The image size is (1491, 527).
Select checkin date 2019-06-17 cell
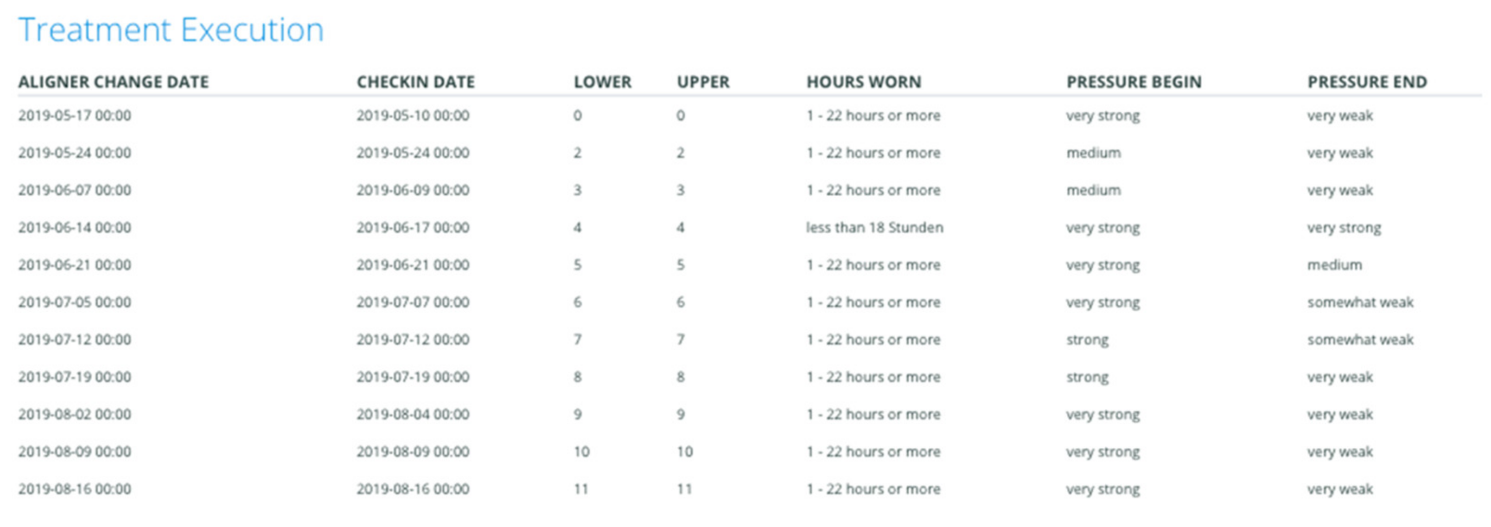tap(413, 228)
